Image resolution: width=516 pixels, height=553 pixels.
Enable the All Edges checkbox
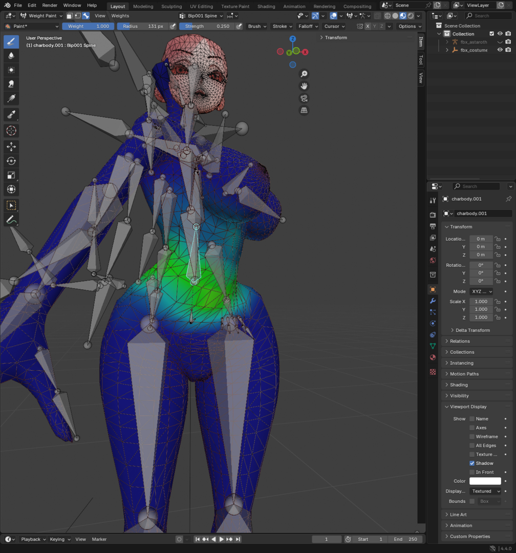(x=472, y=445)
